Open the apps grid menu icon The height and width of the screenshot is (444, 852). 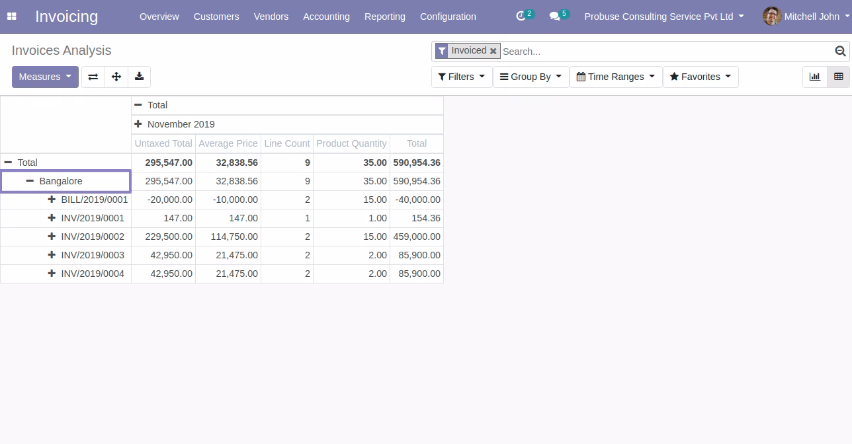pos(11,17)
